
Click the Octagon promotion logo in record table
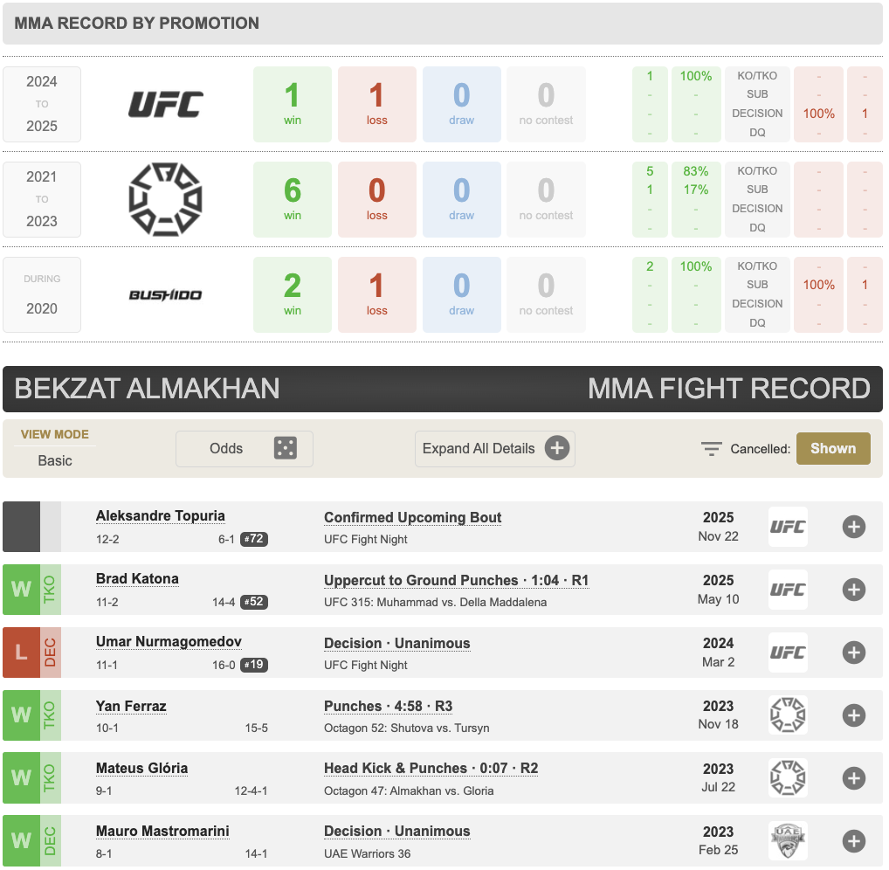(x=166, y=199)
